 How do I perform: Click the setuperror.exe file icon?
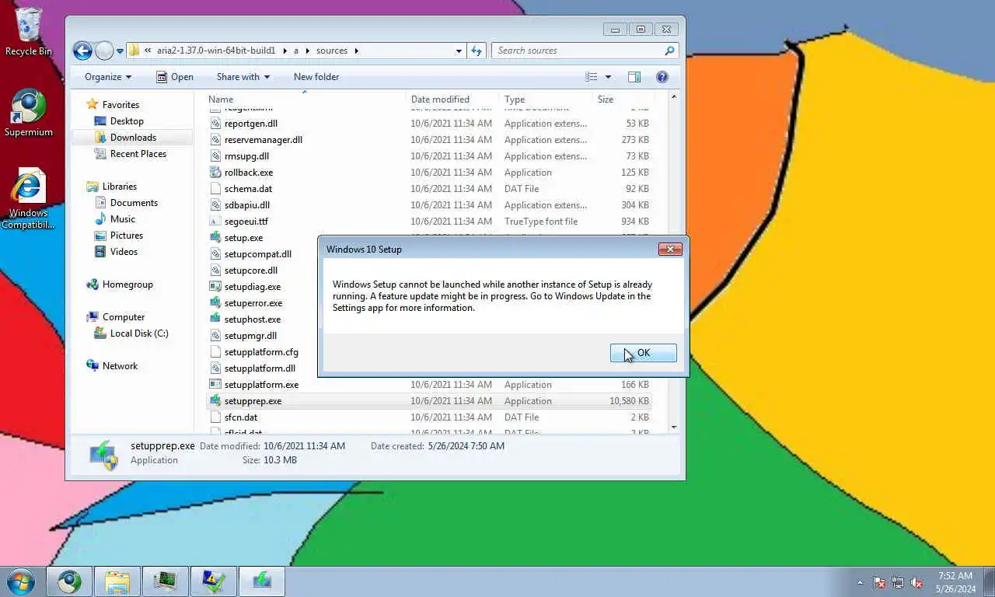click(x=216, y=303)
